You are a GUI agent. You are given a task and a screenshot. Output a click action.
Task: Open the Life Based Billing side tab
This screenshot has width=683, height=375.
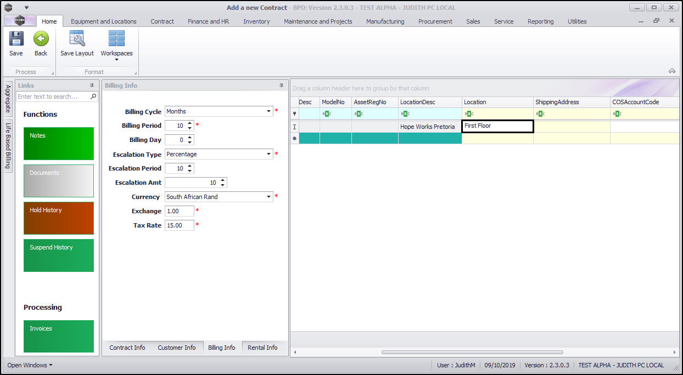(x=8, y=145)
